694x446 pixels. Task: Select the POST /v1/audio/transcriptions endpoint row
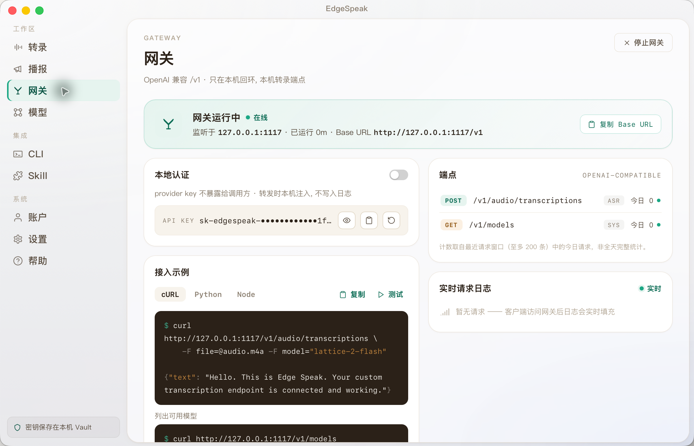coord(550,201)
